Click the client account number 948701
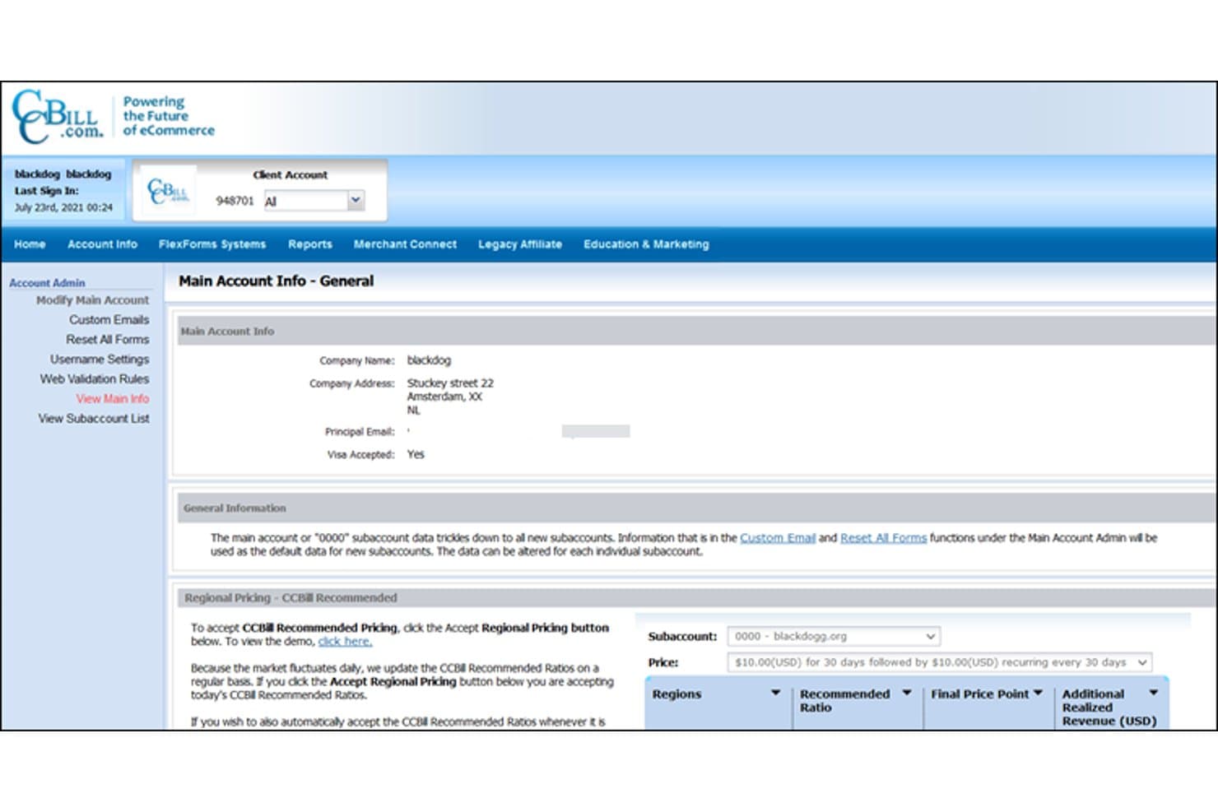The image size is (1218, 812). pyautogui.click(x=235, y=201)
